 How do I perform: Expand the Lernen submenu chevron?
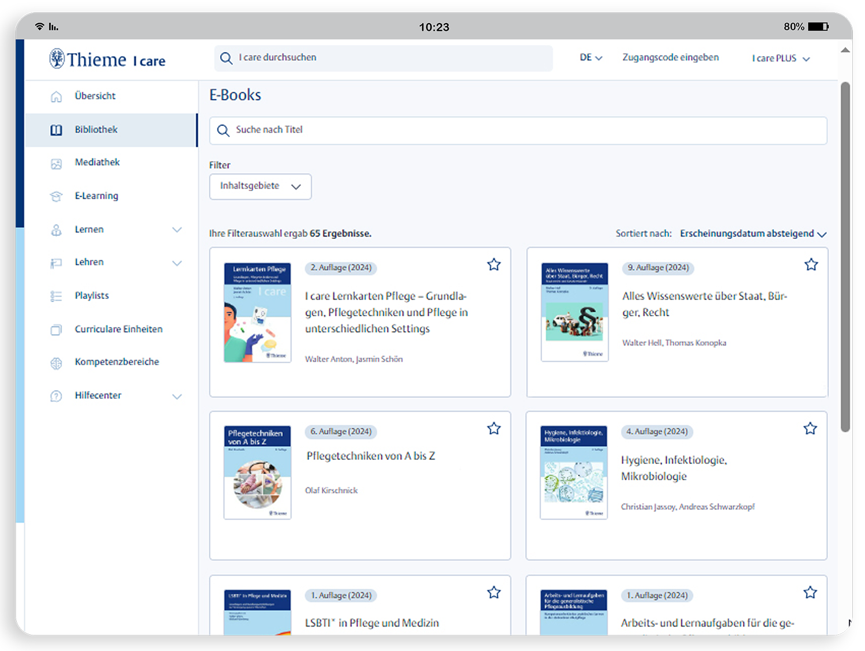177,230
